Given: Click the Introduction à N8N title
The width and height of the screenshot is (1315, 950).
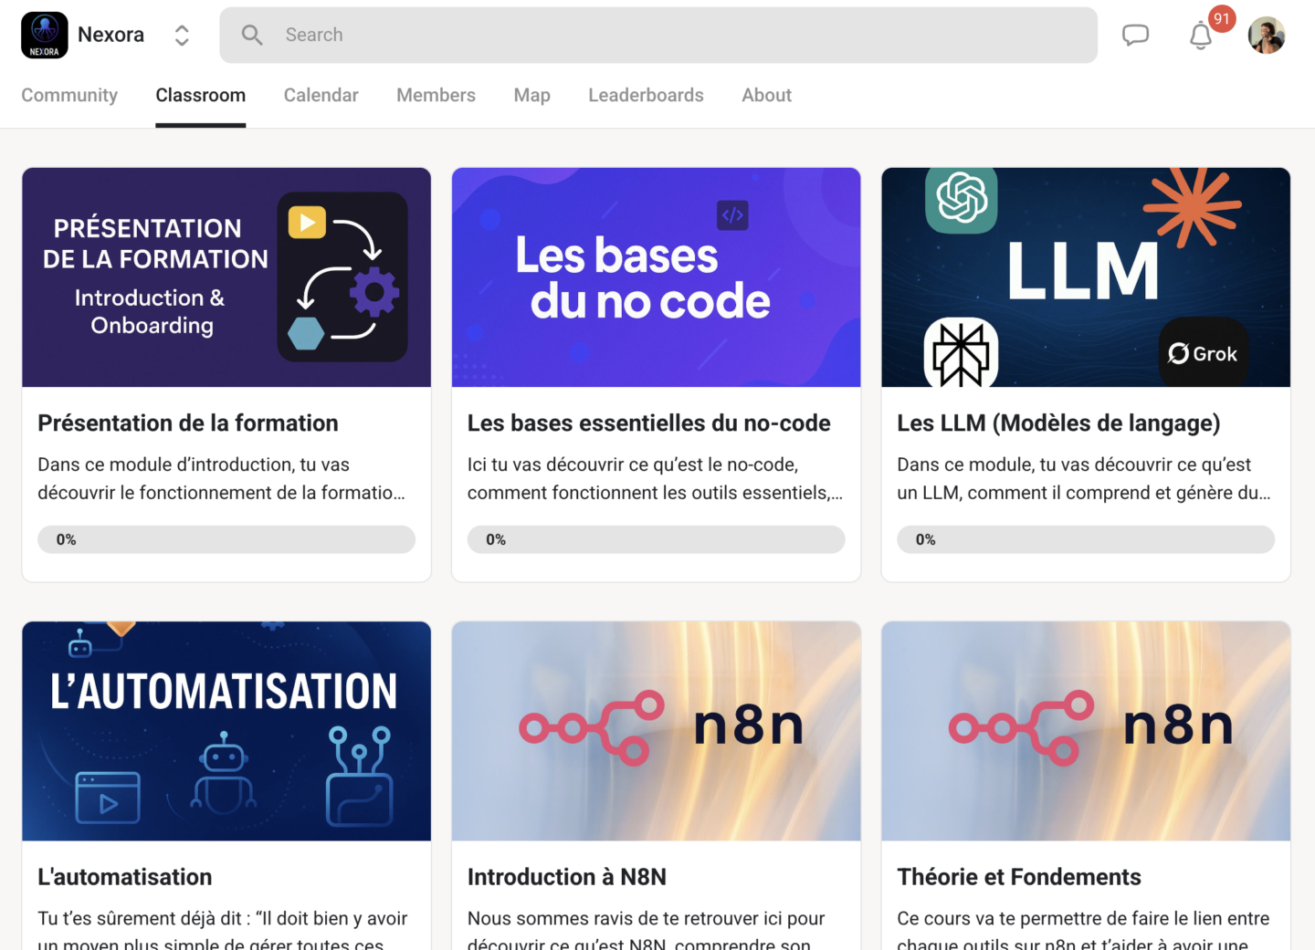Looking at the screenshot, I should click(567, 877).
